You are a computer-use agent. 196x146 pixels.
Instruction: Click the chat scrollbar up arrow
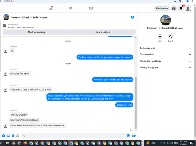(x=136, y=38)
